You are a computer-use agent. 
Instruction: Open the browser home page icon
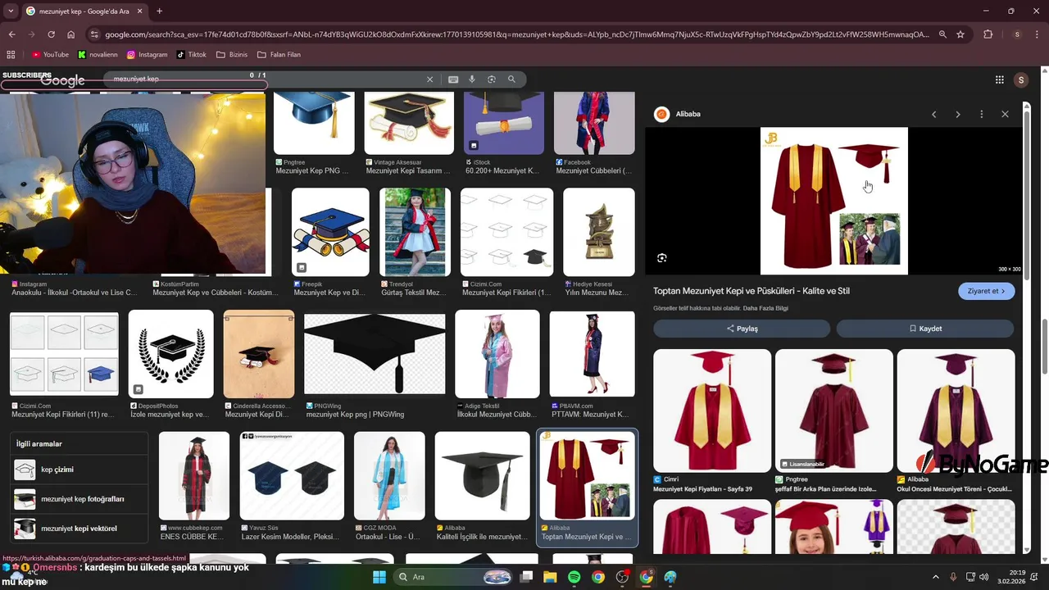coord(71,34)
